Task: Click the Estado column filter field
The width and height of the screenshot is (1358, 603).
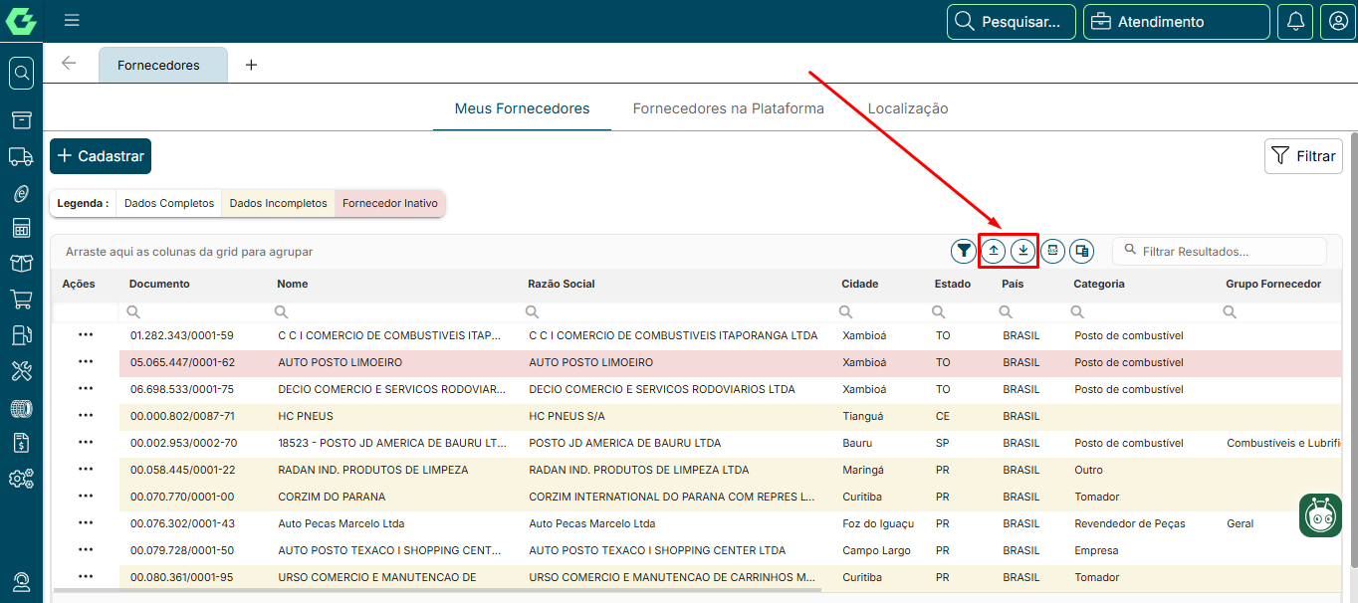Action: [960, 311]
